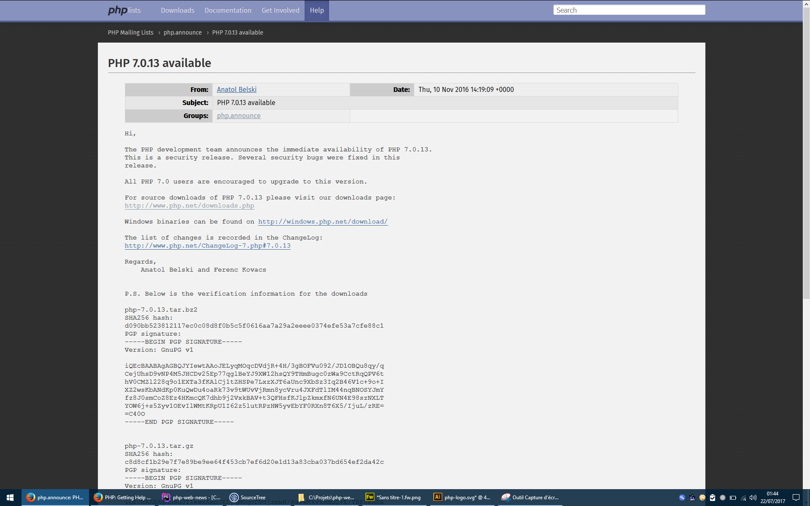
Task: Click the php lists logo
Action: tap(124, 10)
